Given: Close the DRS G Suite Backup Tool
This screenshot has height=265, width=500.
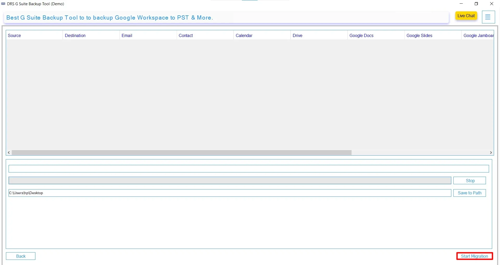Looking at the screenshot, I should tap(492, 4).
